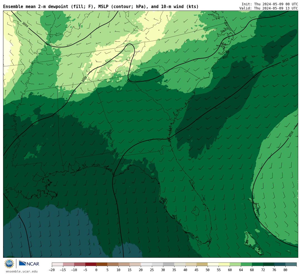Select the 60–64 light green colorbar swatch
This screenshot has width=301, height=275.
(235, 264)
